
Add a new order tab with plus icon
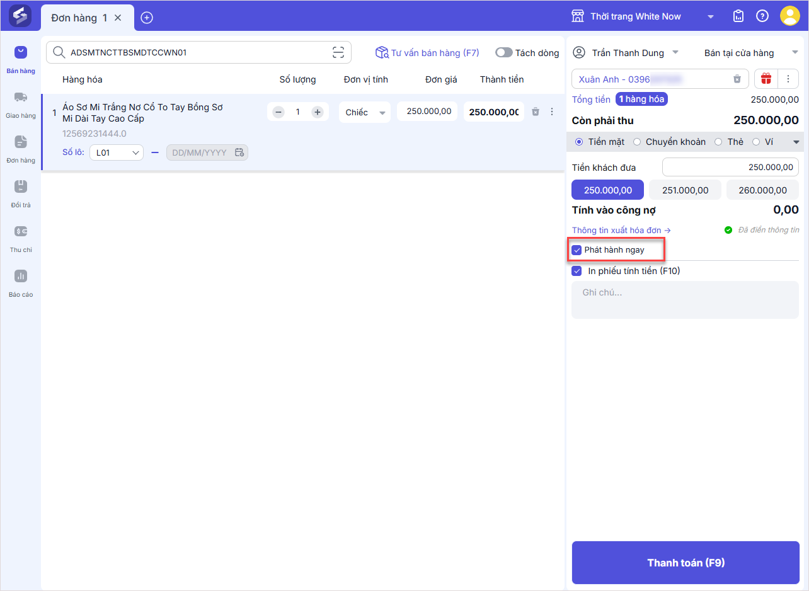tap(147, 18)
